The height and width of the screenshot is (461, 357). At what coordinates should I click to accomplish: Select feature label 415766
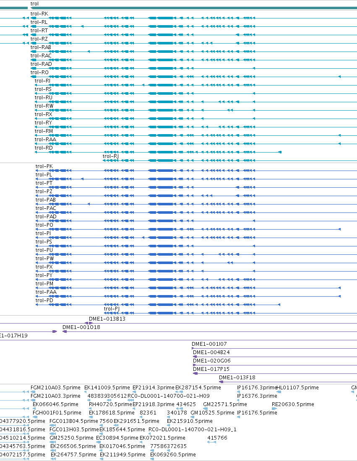(x=217, y=438)
